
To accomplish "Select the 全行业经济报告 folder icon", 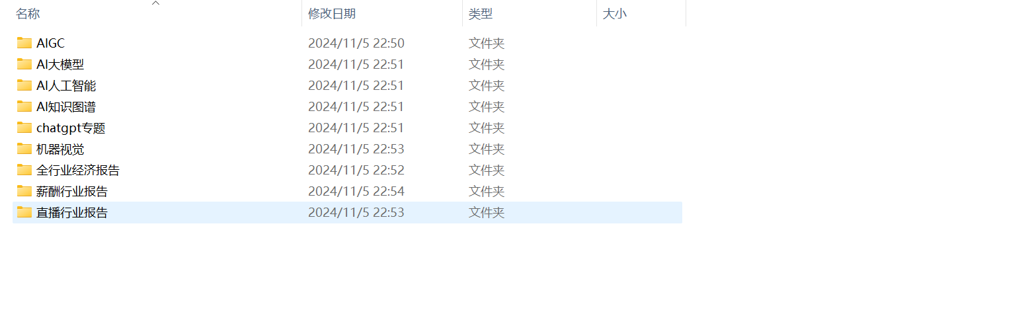I will point(24,170).
